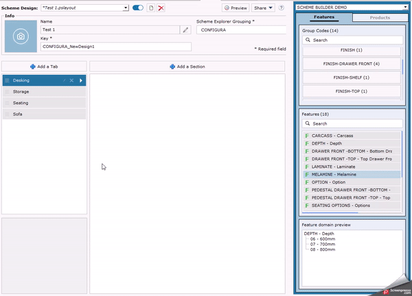Click the Storage drag handle icon

7,92
